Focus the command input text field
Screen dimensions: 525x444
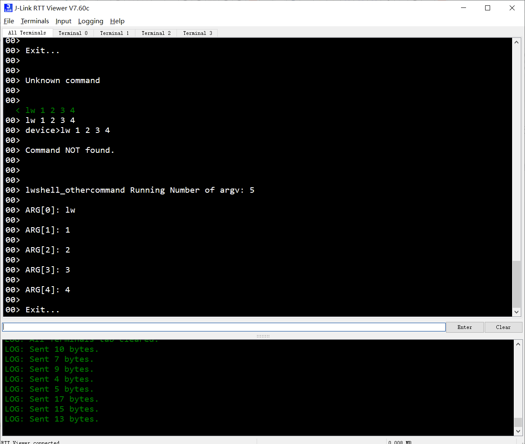[224, 327]
